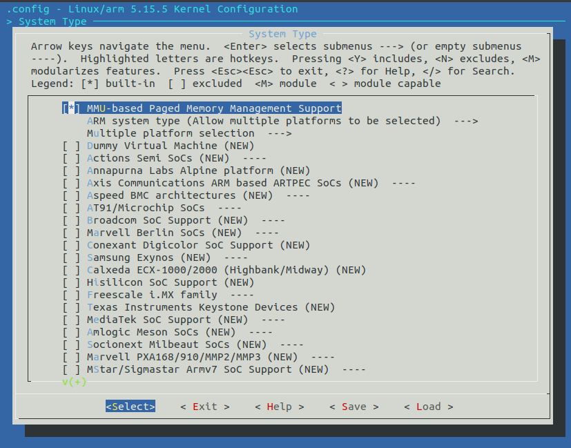Image resolution: width=571 pixels, height=448 pixels.
Task: Check the Broadcom SoC Support box
Action: (71, 220)
